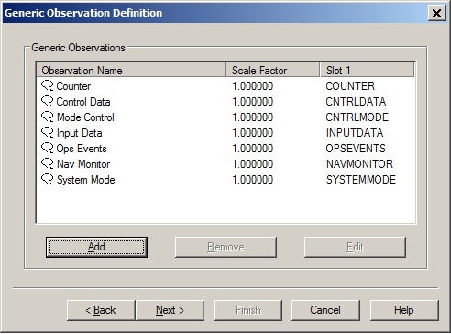Select the Ops Events observation icon
This screenshot has height=334, width=451.
pyautogui.click(x=48, y=149)
